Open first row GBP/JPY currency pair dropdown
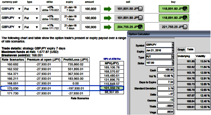 pyautogui.click(x=11, y=9)
